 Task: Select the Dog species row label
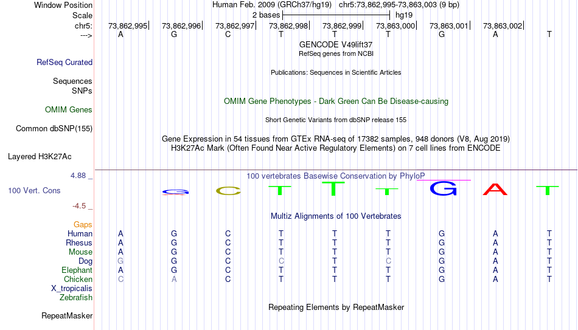[85, 261]
